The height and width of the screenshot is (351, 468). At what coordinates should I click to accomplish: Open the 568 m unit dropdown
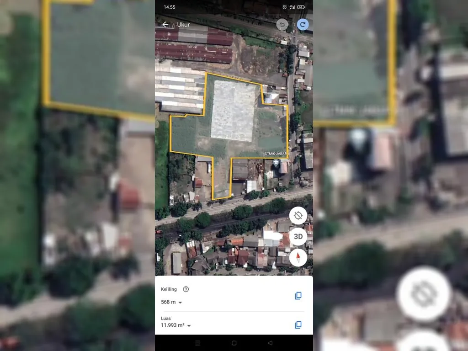[180, 303]
